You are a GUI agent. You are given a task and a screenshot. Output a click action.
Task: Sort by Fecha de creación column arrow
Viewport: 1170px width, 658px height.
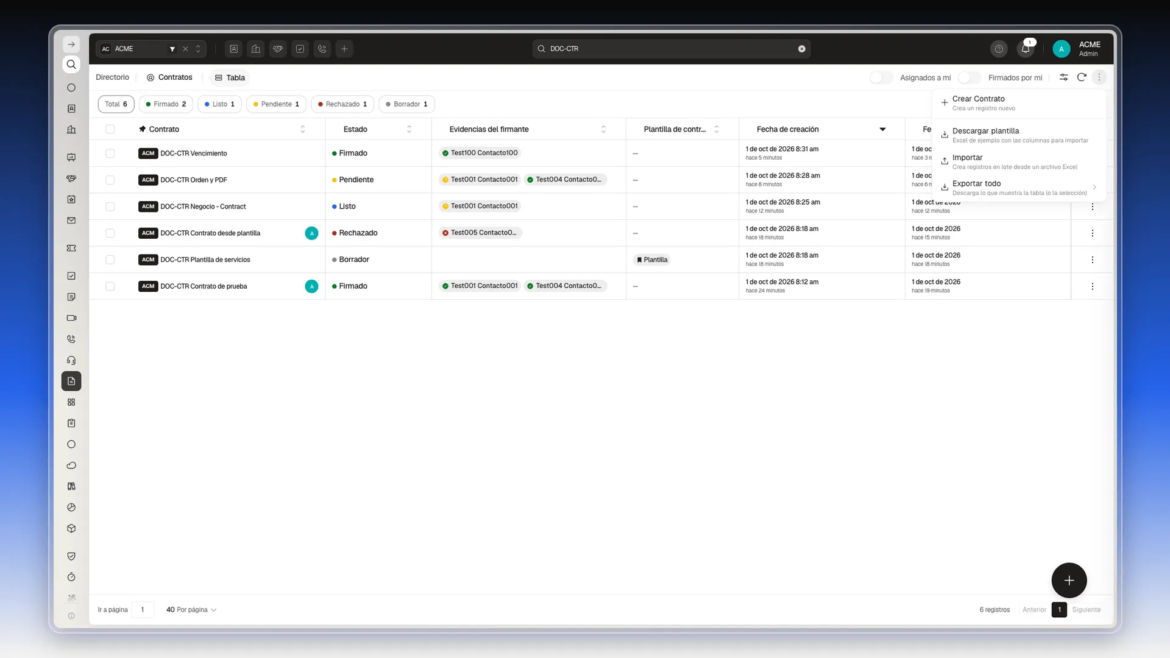point(882,129)
